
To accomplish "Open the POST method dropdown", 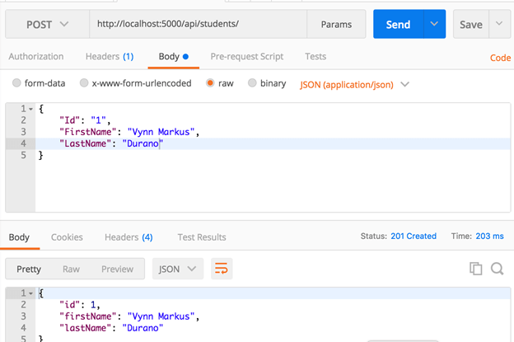I will (45, 25).
